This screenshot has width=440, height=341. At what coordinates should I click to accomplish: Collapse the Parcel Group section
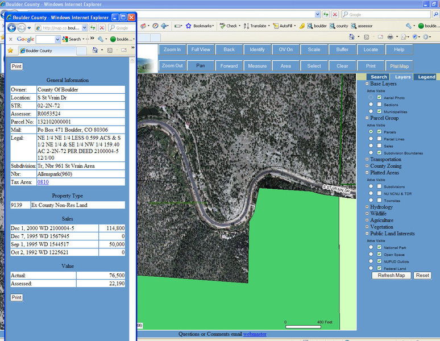(367, 118)
